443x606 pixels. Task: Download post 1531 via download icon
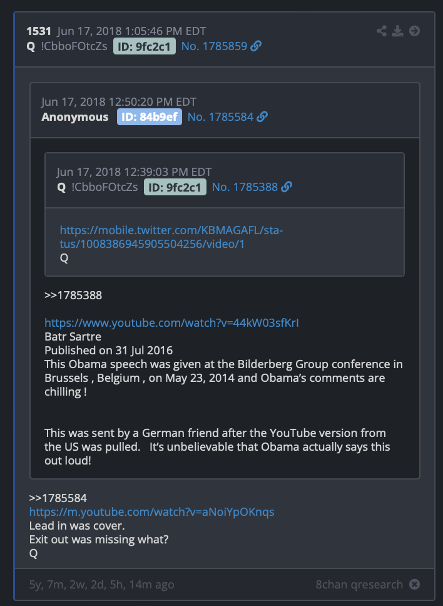398,31
